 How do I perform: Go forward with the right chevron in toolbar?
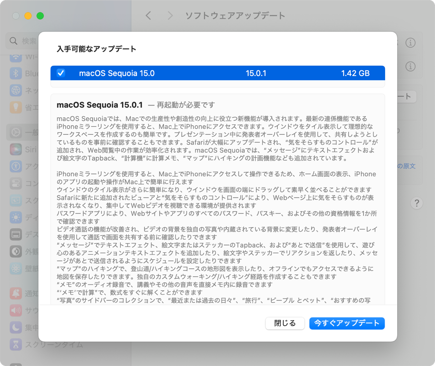click(x=170, y=15)
